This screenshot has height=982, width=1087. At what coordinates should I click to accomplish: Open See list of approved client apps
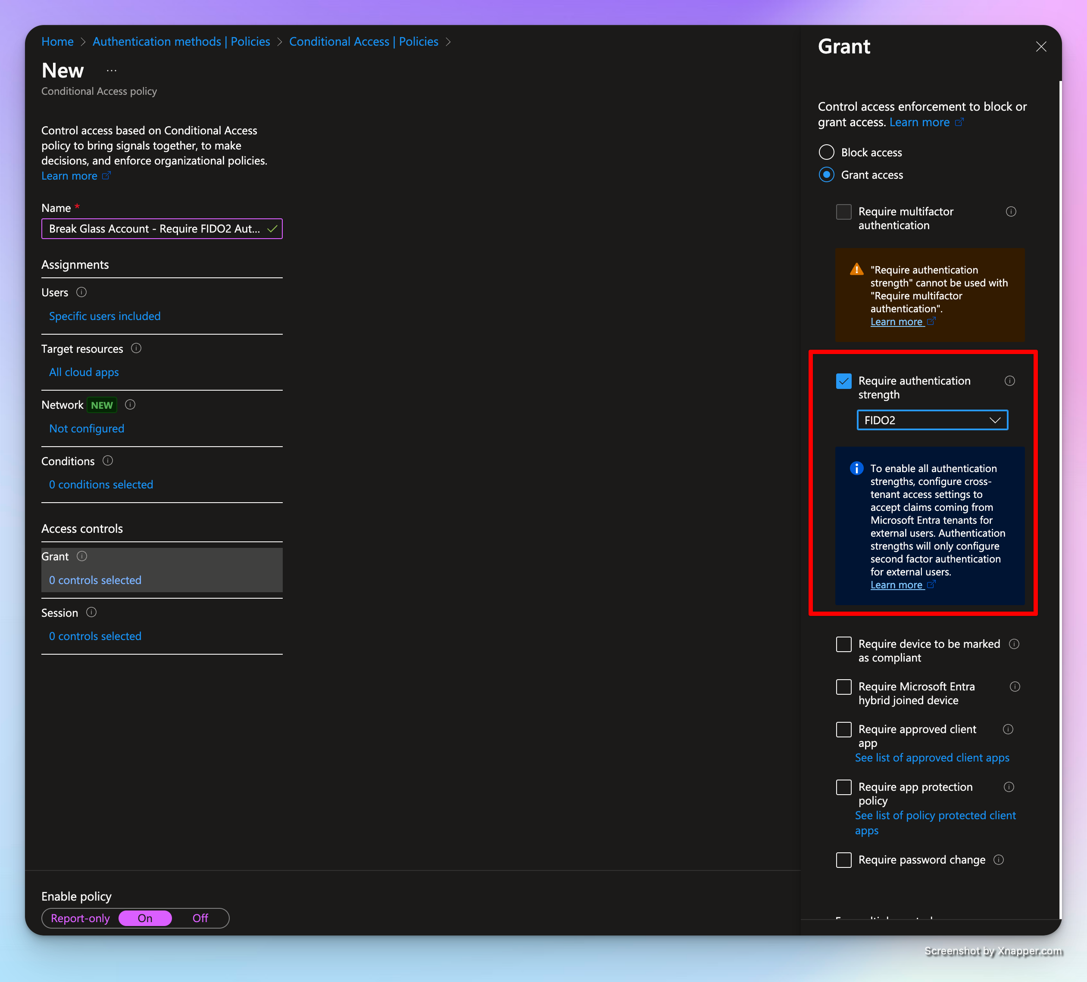pos(932,757)
